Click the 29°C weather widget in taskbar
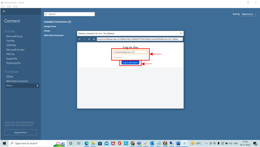This screenshot has height=147, width=260. tap(196, 143)
